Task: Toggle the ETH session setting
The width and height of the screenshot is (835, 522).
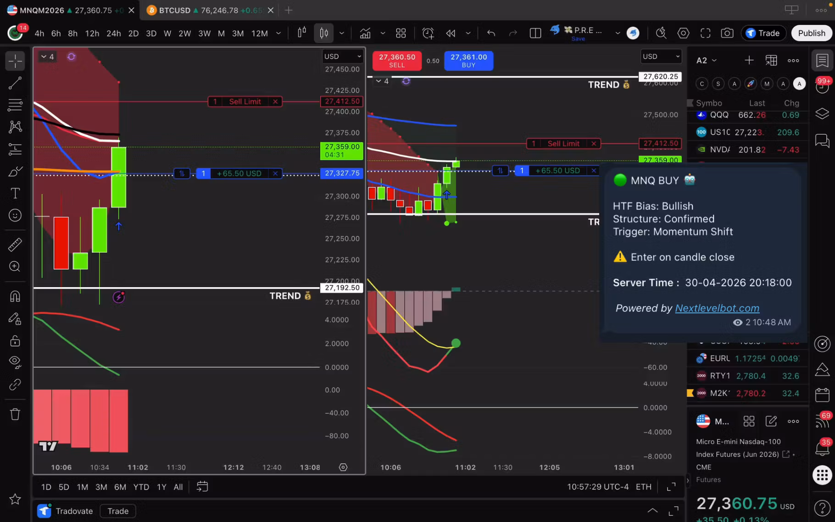Action: point(643,487)
